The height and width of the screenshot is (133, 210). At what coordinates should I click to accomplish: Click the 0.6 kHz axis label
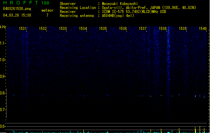[3, 126]
